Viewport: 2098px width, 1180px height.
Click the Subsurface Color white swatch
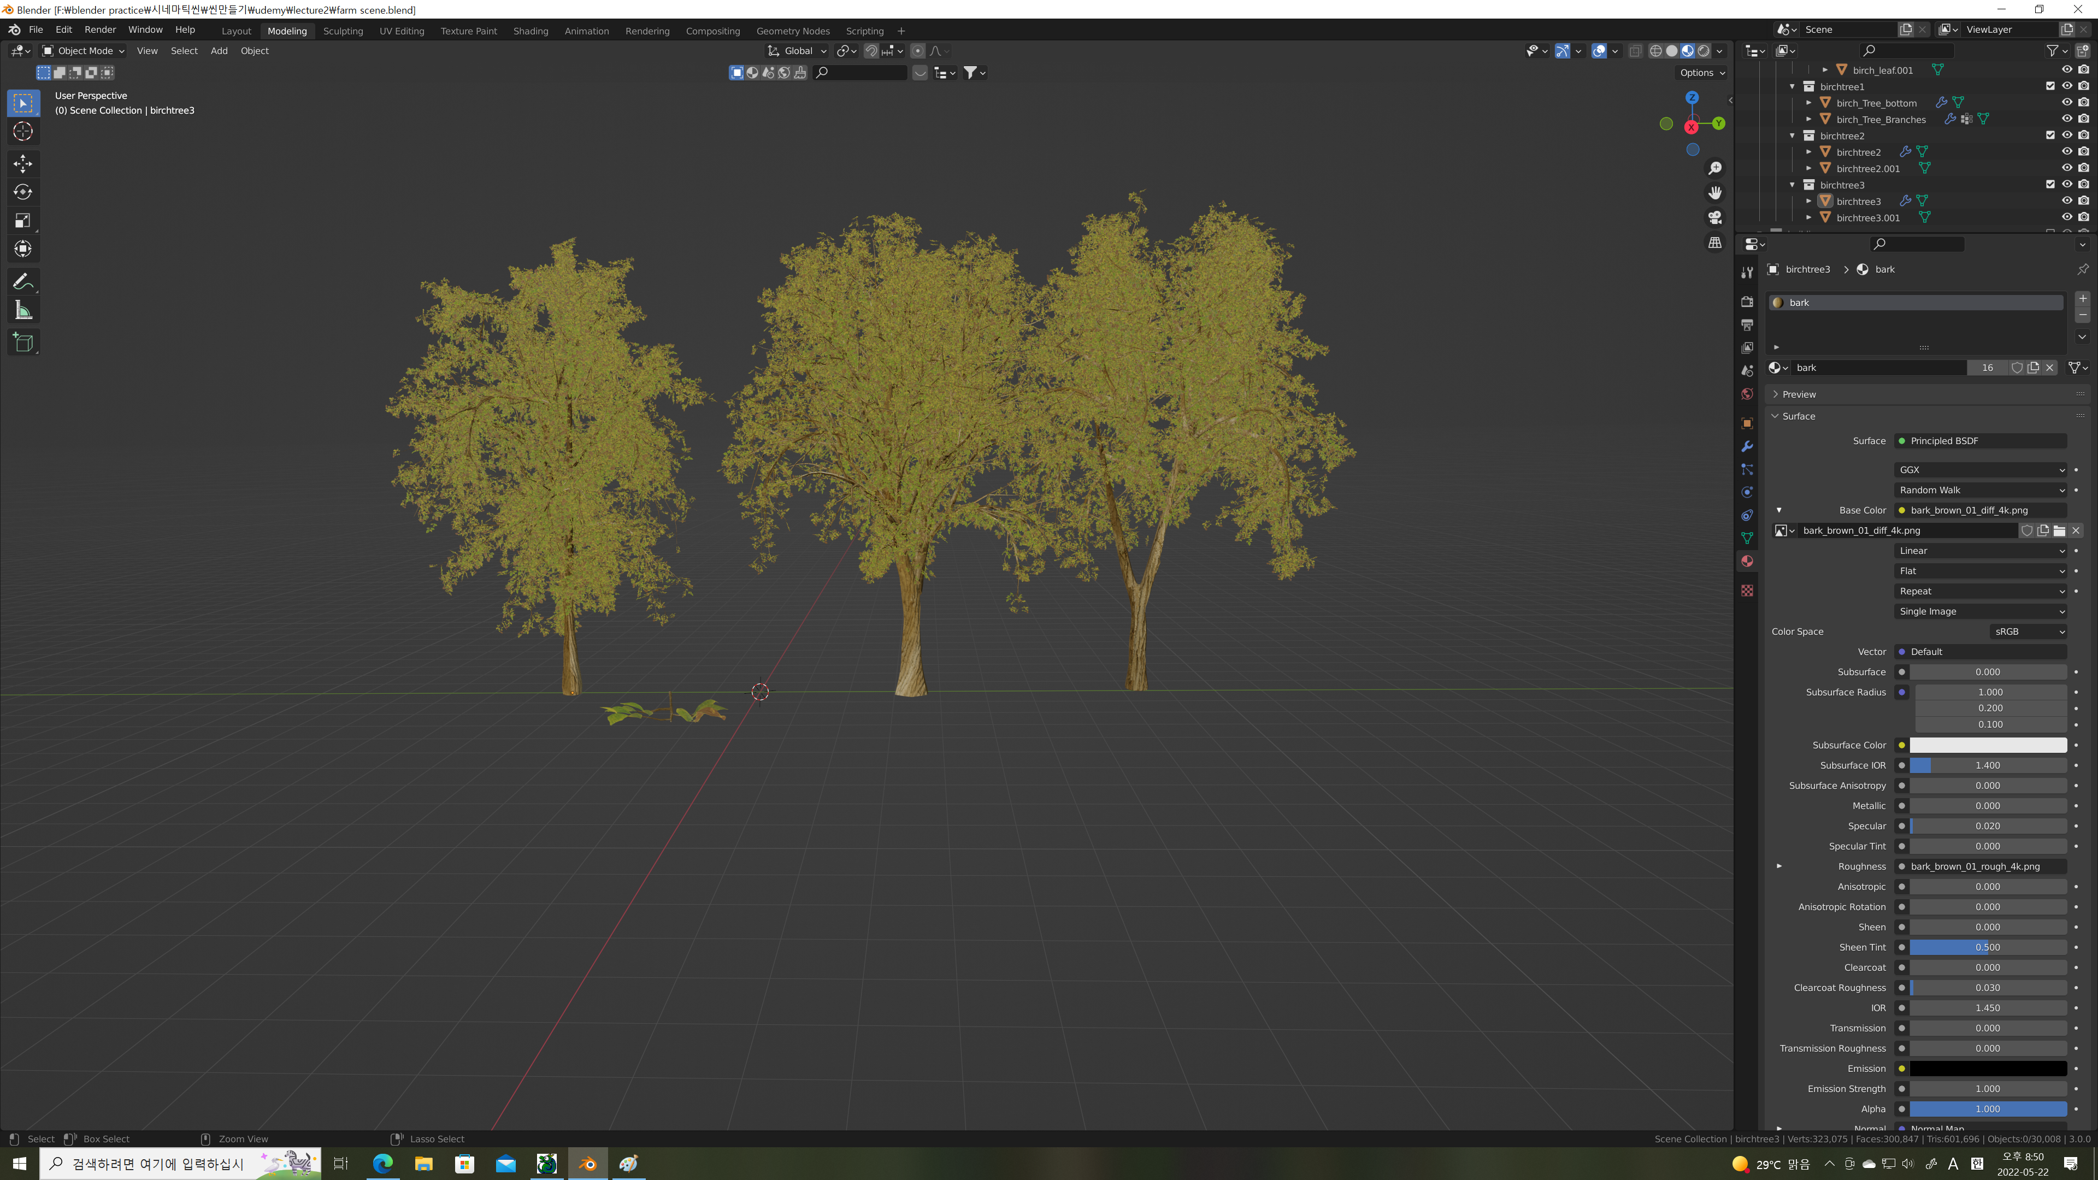point(1987,745)
